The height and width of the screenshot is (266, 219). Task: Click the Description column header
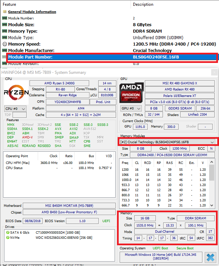pyautogui.click(x=143, y=4)
